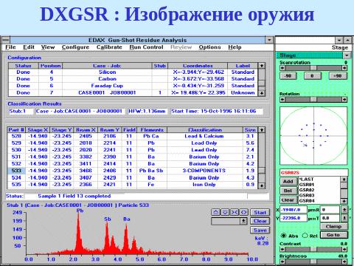The image size is (354, 266).
Task: Open the Run Control menu
Action: [x=146, y=47]
